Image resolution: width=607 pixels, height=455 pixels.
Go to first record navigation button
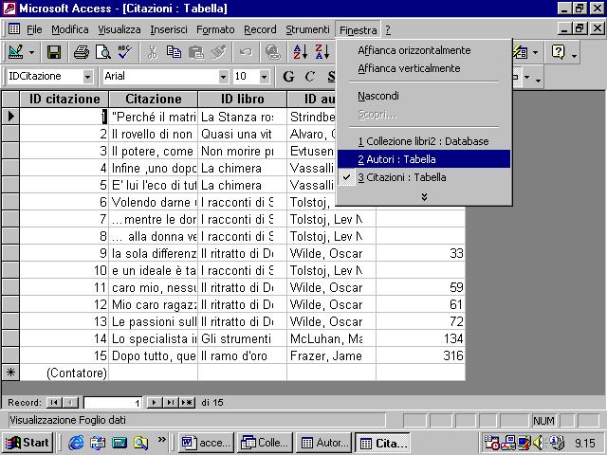coord(54,403)
